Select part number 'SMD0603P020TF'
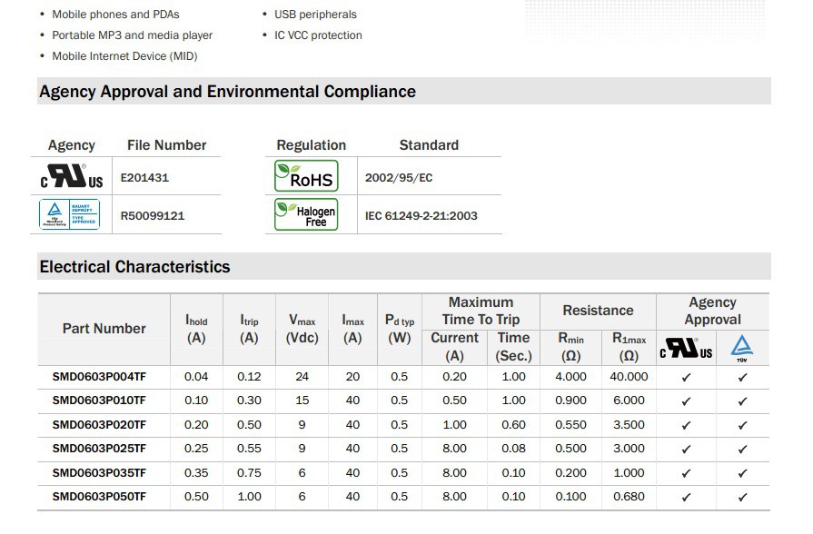Image resolution: width=813 pixels, height=534 pixels. click(x=99, y=425)
